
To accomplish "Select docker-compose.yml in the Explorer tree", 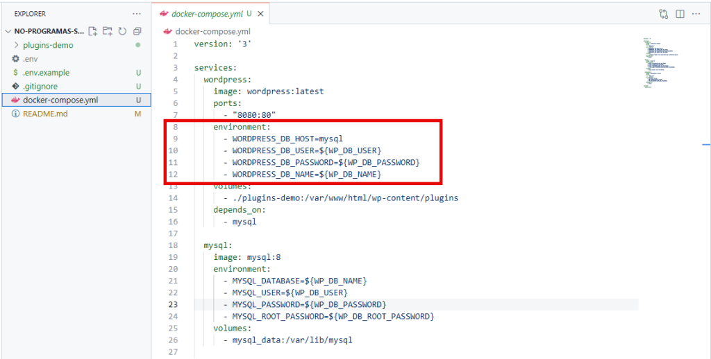I will pos(60,100).
